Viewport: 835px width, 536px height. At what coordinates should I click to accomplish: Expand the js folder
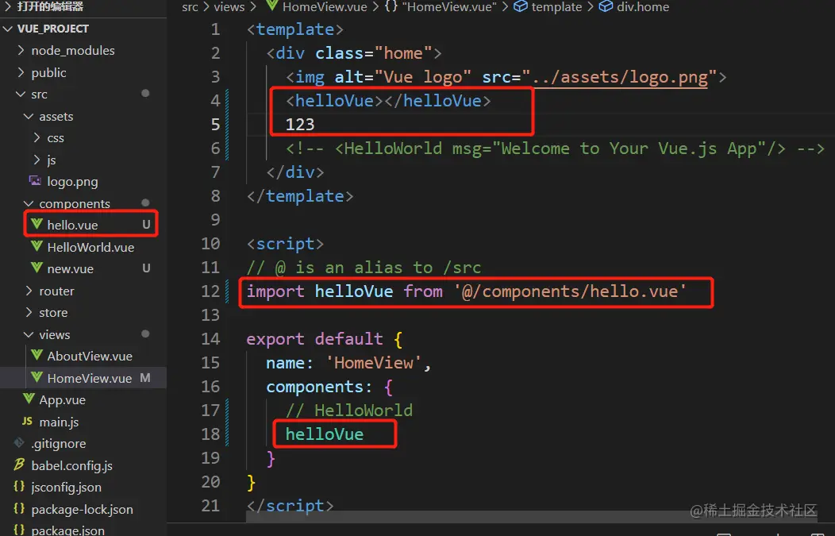coord(37,160)
